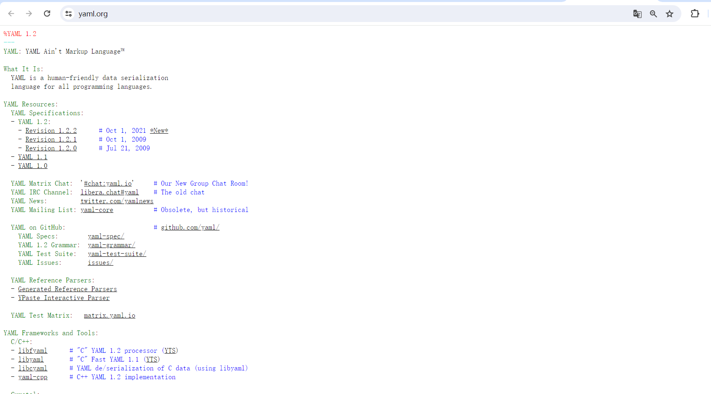The height and width of the screenshot is (394, 711).
Task: Click '# Obsolete, but historical' comment
Action: tap(201, 210)
